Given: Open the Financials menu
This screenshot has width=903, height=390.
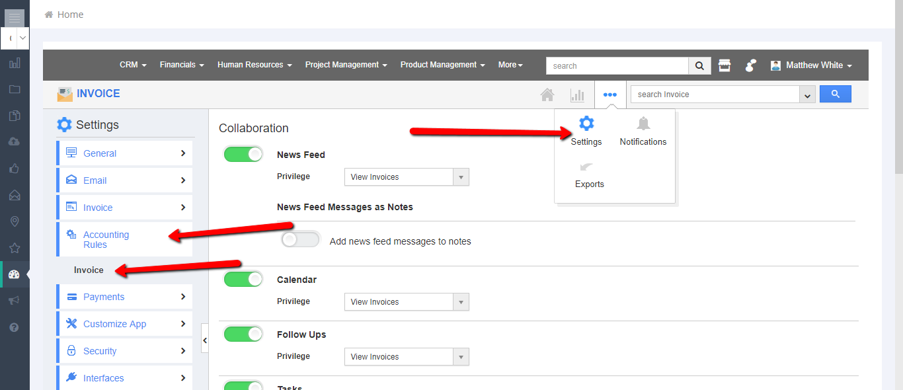Looking at the screenshot, I should point(182,65).
